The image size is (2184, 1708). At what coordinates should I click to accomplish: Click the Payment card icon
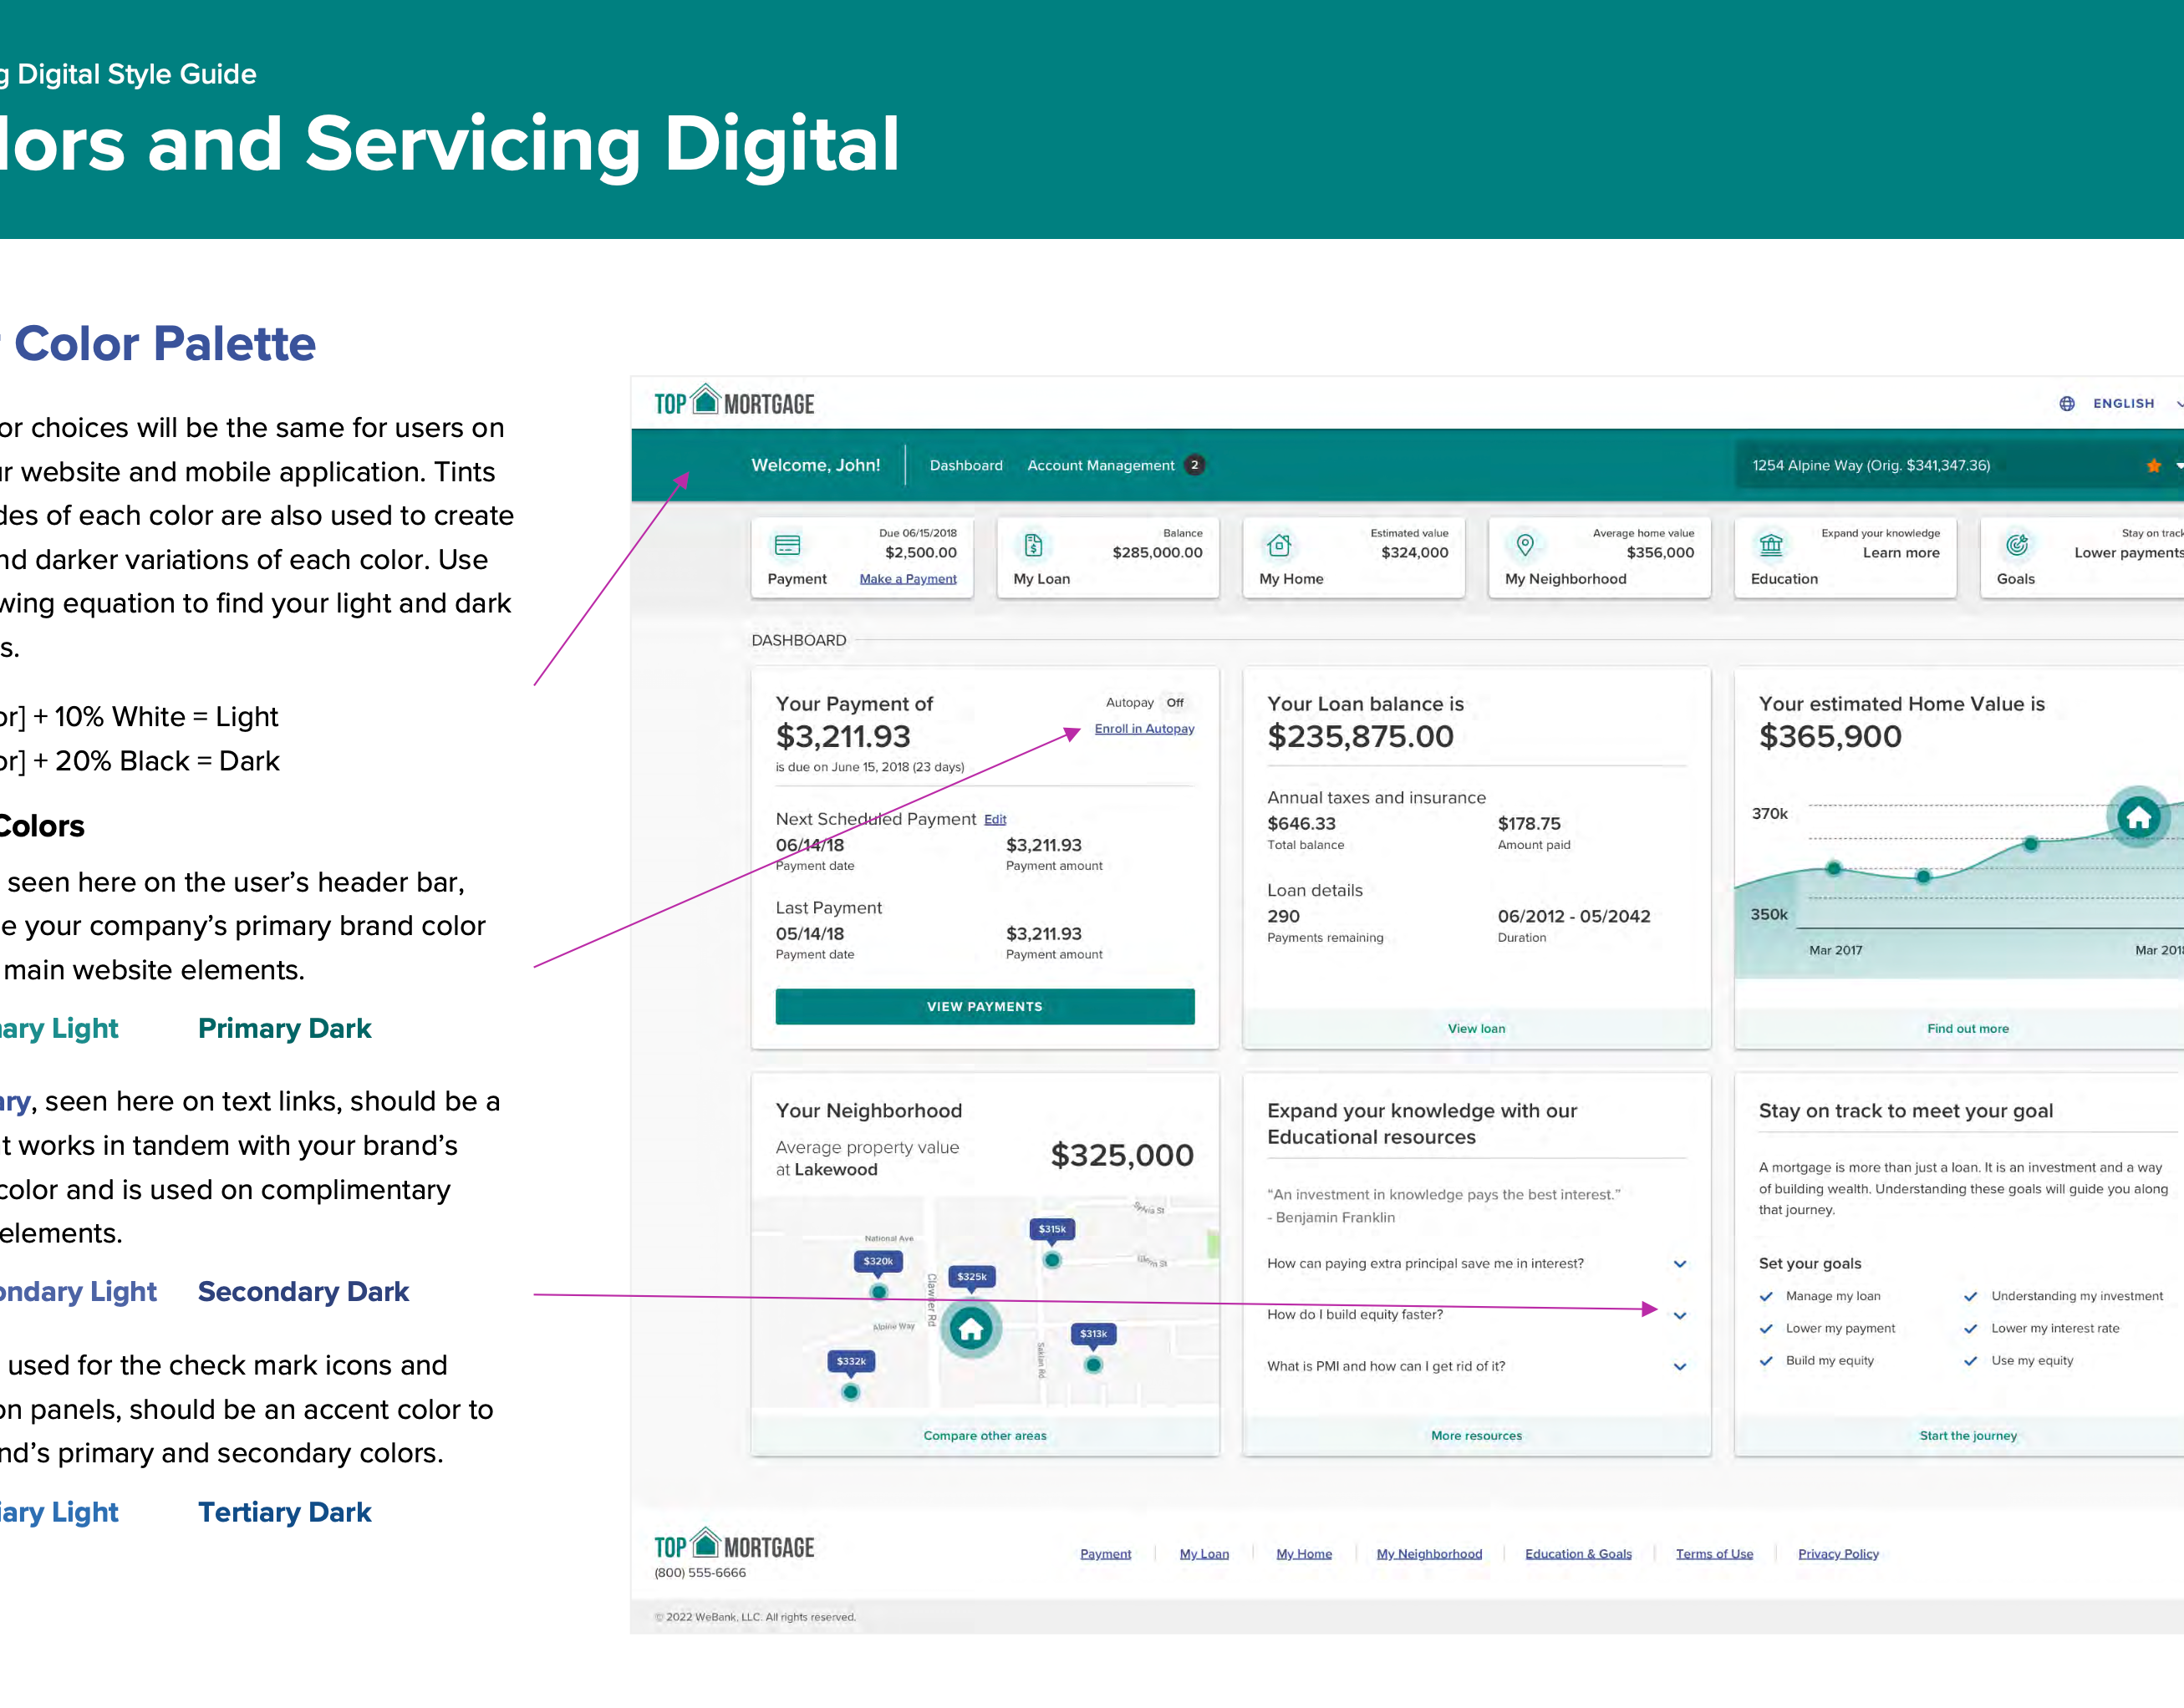[x=787, y=545]
